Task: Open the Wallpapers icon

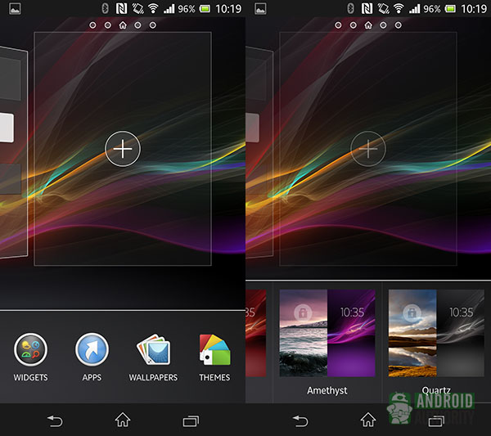Action: 154,349
